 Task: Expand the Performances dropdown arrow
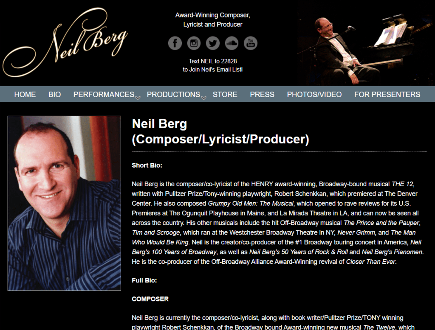pos(138,98)
